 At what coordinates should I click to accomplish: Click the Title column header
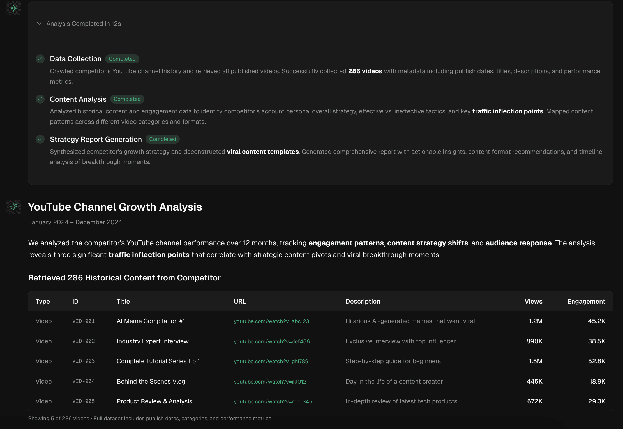coord(123,301)
